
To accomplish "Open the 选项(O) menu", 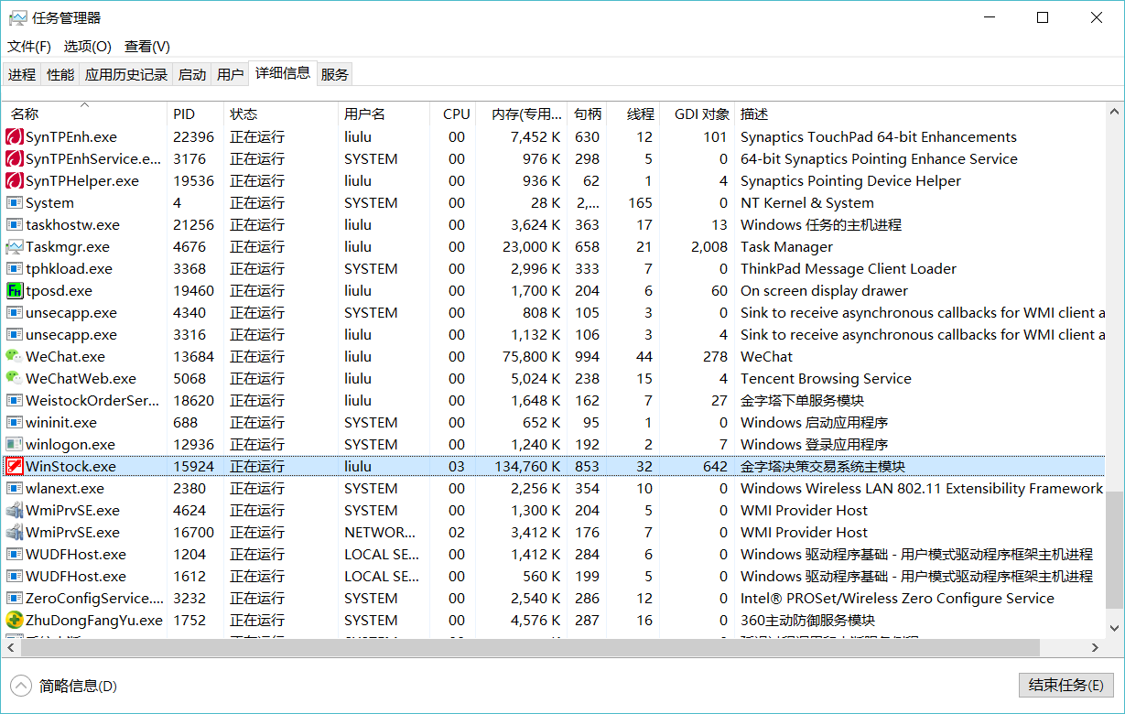I will pyautogui.click(x=87, y=47).
